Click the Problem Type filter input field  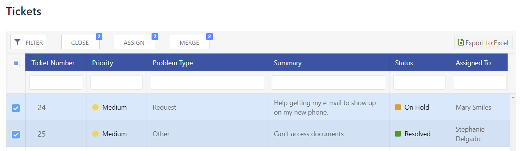click(207, 82)
